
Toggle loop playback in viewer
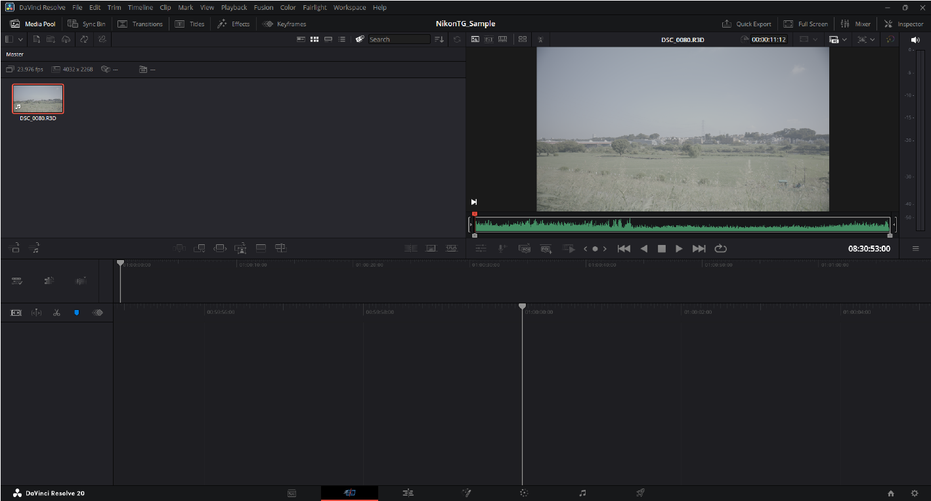(720, 248)
